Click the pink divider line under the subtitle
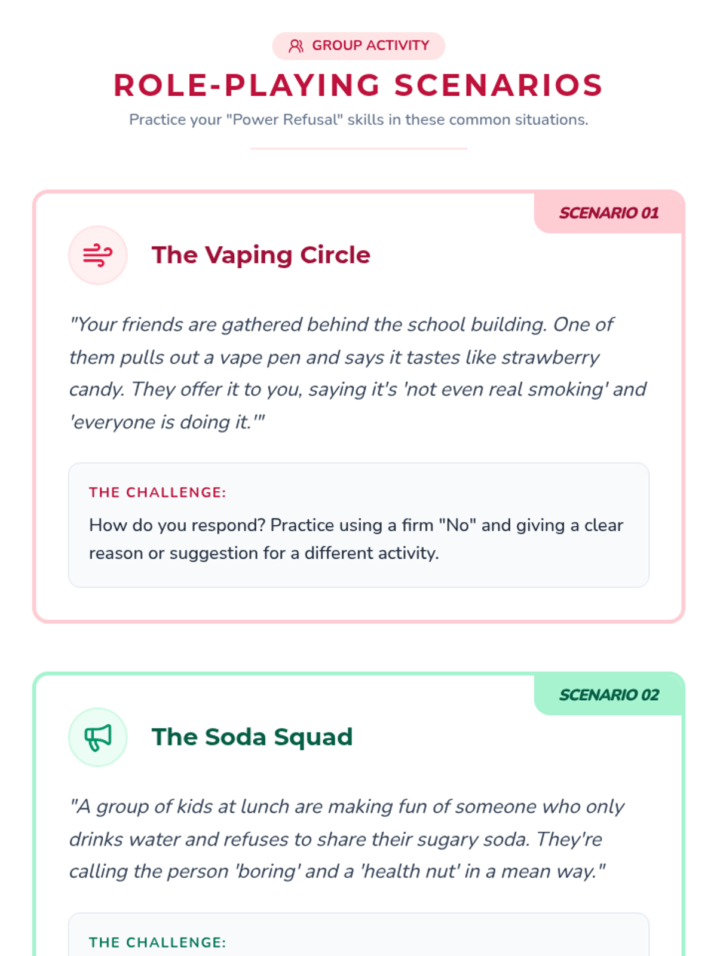Viewport: 717px width, 956px height. (358, 148)
